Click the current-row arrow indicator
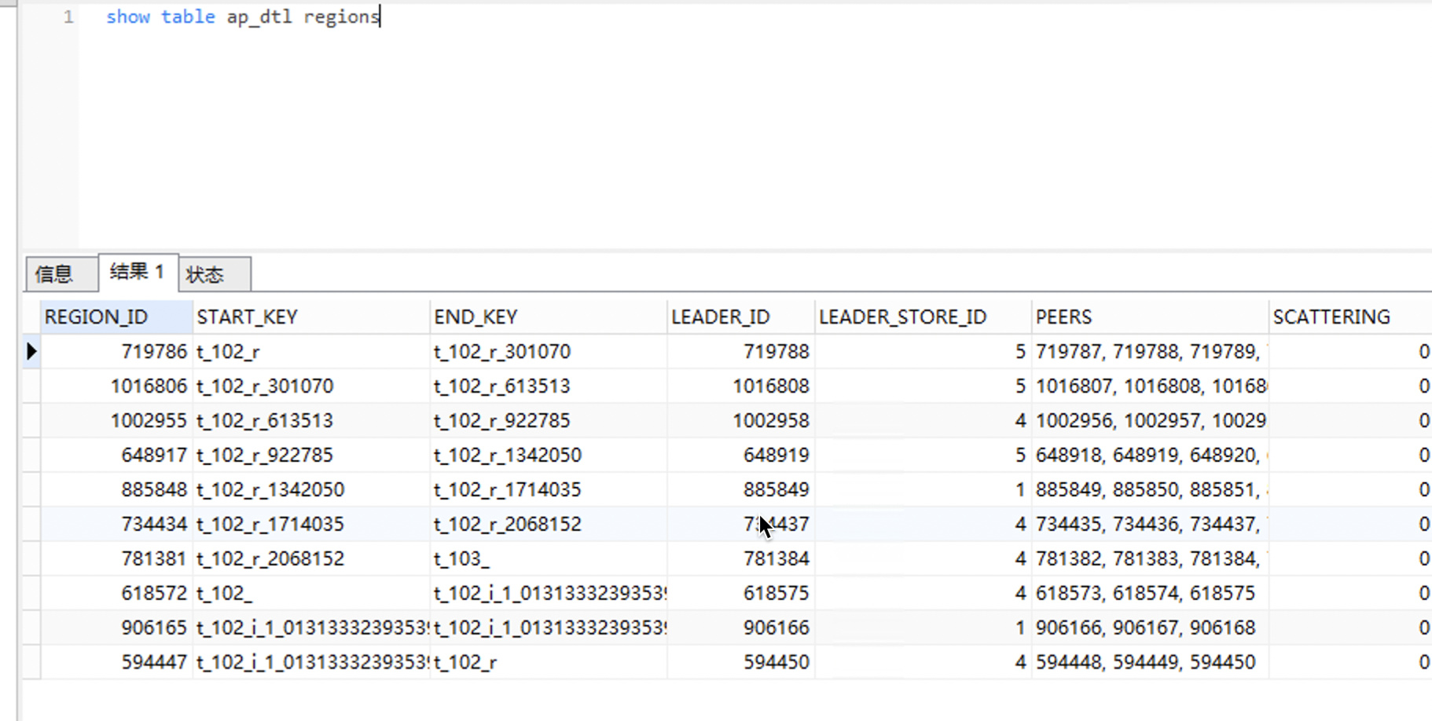 [x=31, y=351]
